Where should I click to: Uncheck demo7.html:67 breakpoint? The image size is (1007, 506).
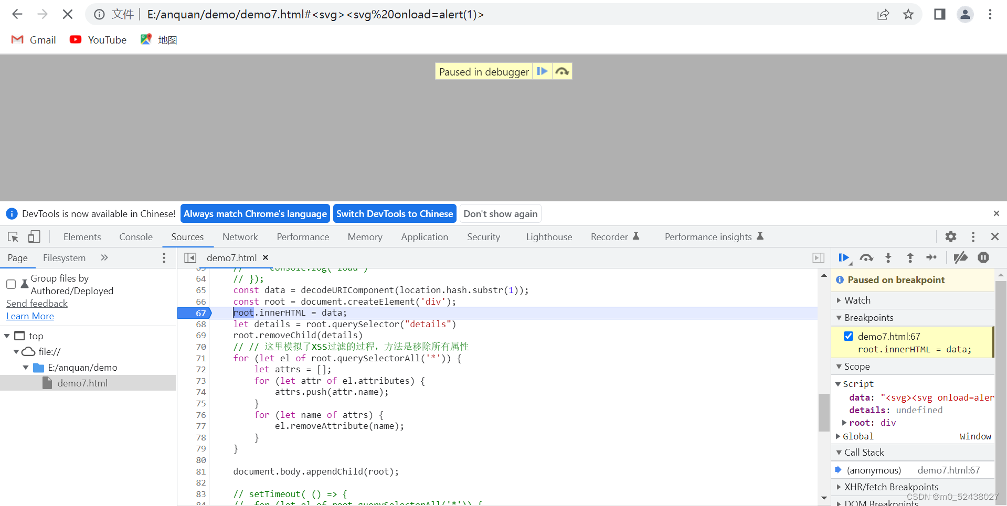(849, 336)
